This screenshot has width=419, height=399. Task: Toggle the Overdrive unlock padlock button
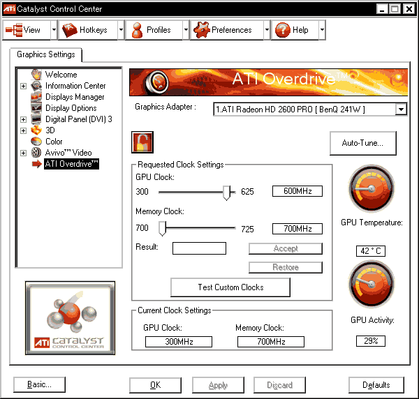pyautogui.click(x=142, y=142)
